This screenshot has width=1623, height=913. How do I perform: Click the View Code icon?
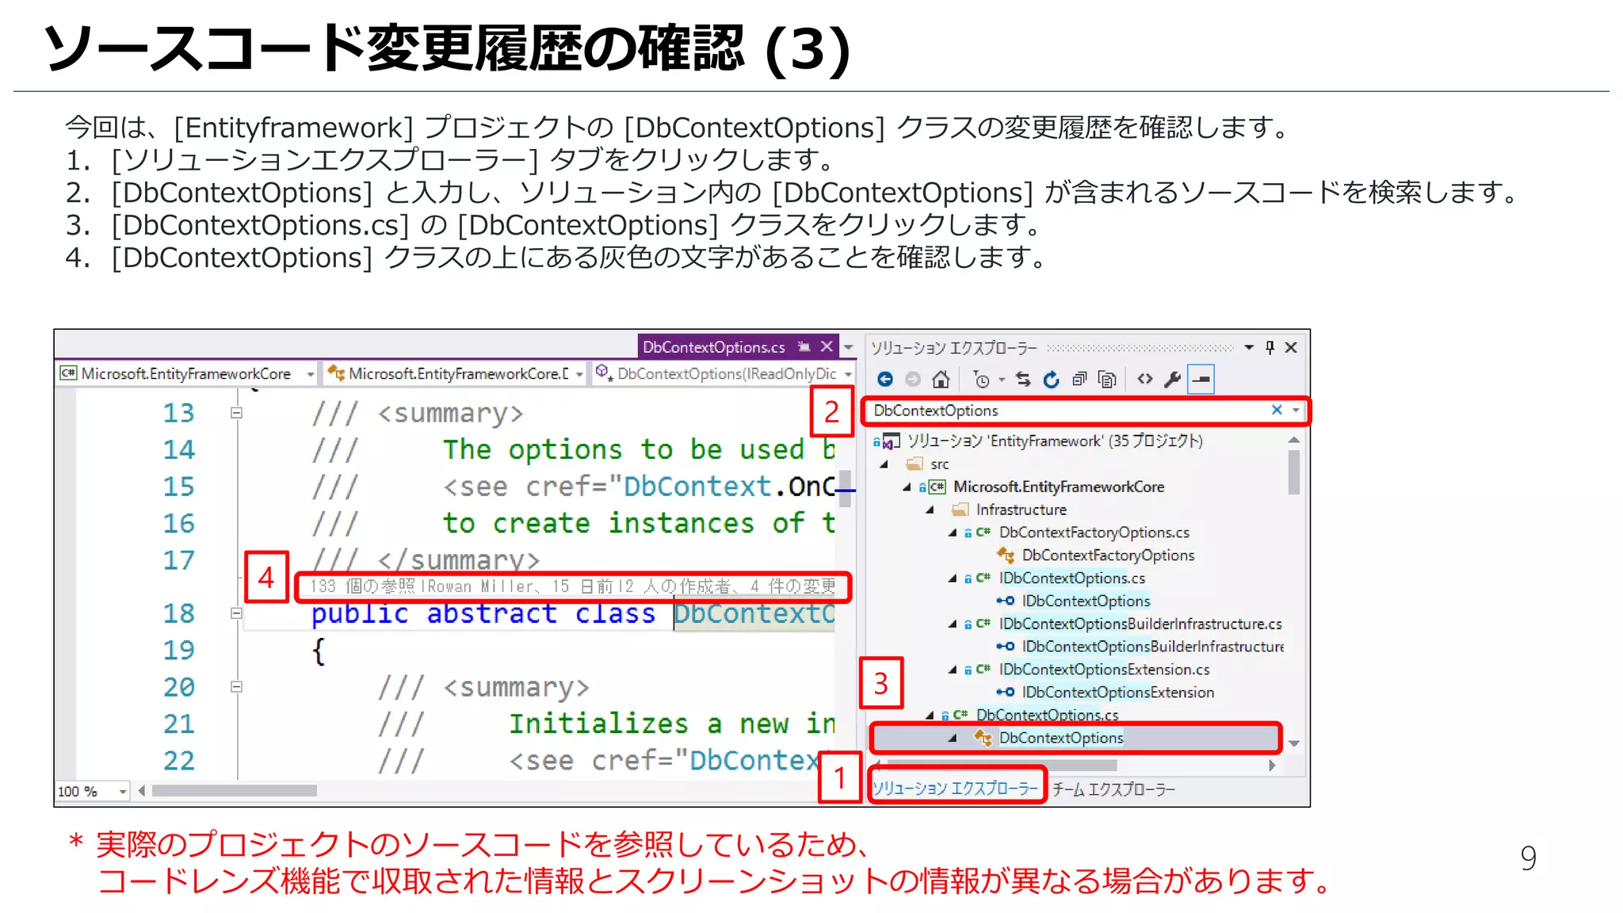(x=1145, y=380)
